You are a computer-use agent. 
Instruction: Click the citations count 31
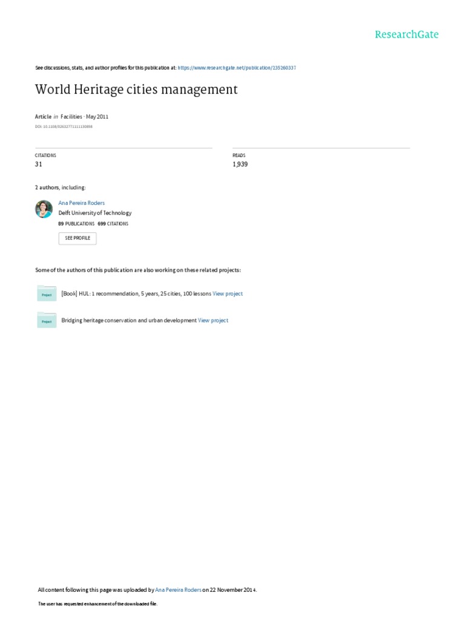(x=38, y=164)
